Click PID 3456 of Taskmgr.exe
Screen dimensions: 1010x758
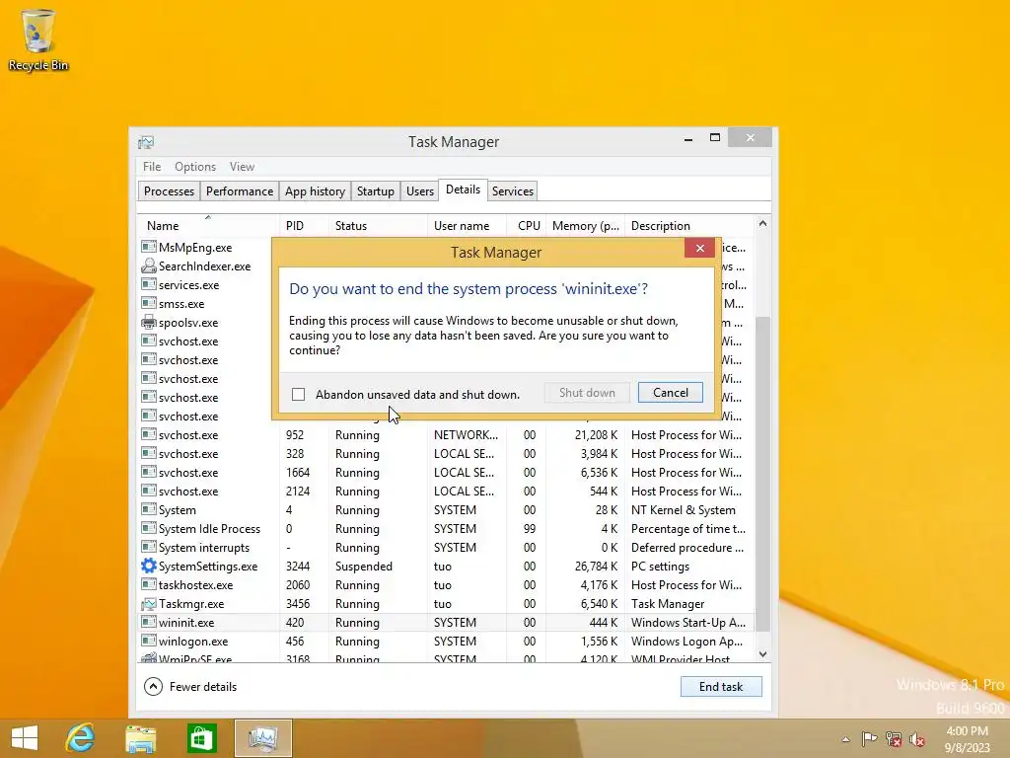coord(298,603)
